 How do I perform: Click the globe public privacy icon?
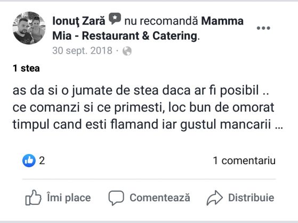point(127,51)
